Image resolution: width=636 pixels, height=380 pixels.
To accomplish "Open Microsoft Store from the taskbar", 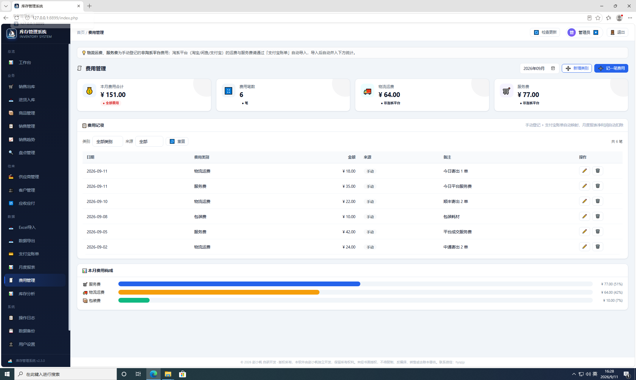I will click(182, 374).
